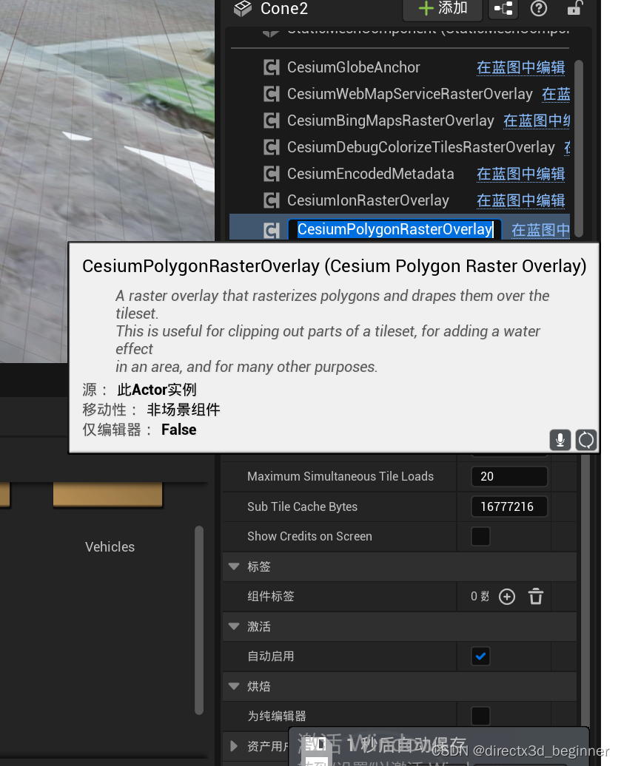This screenshot has height=766, width=621.
Task: Enable the 为纯编辑器 checkbox
Action: 480,716
